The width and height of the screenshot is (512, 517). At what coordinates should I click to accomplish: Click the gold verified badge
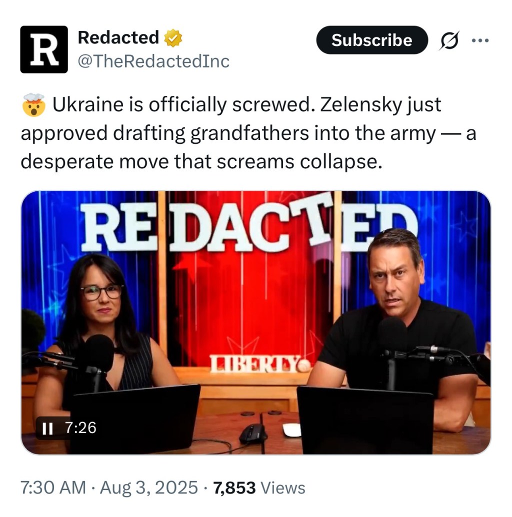point(173,38)
